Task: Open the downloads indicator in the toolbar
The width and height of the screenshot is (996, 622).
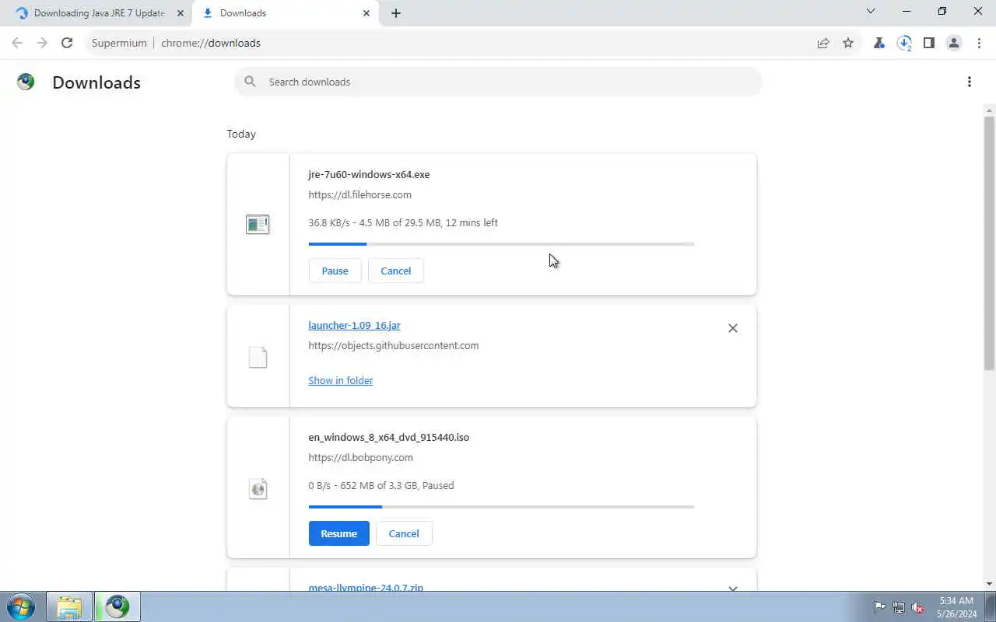Action: tap(904, 44)
